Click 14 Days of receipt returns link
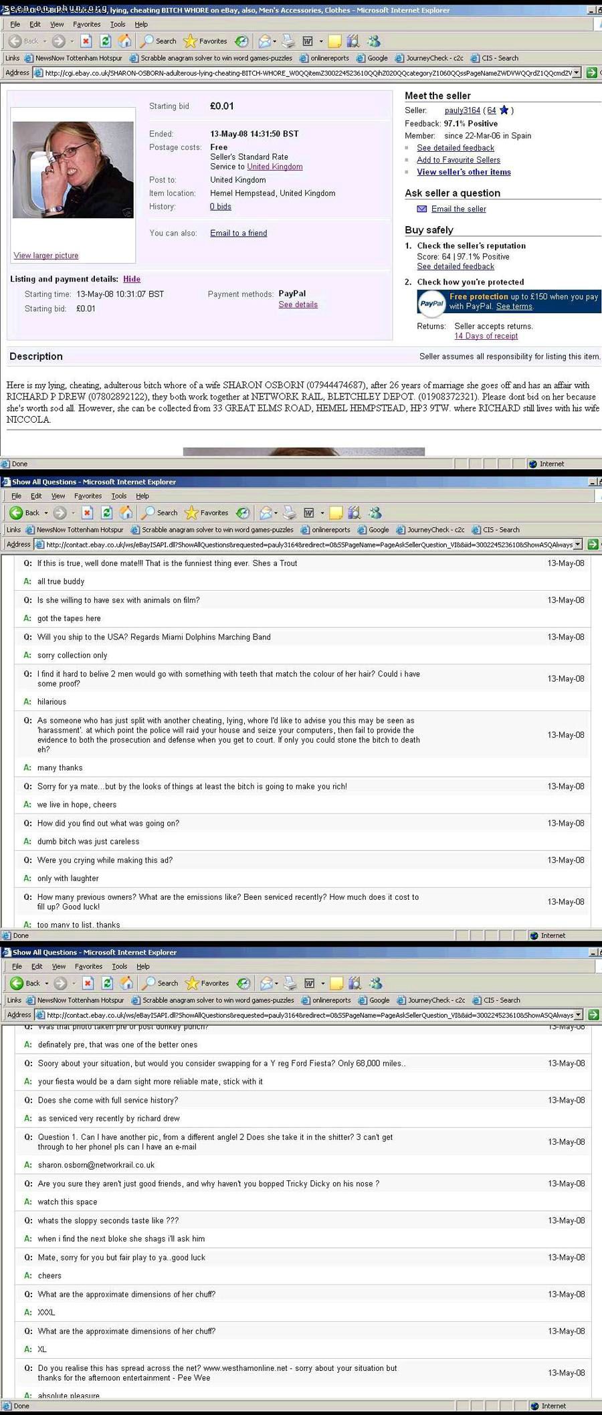 (x=486, y=336)
